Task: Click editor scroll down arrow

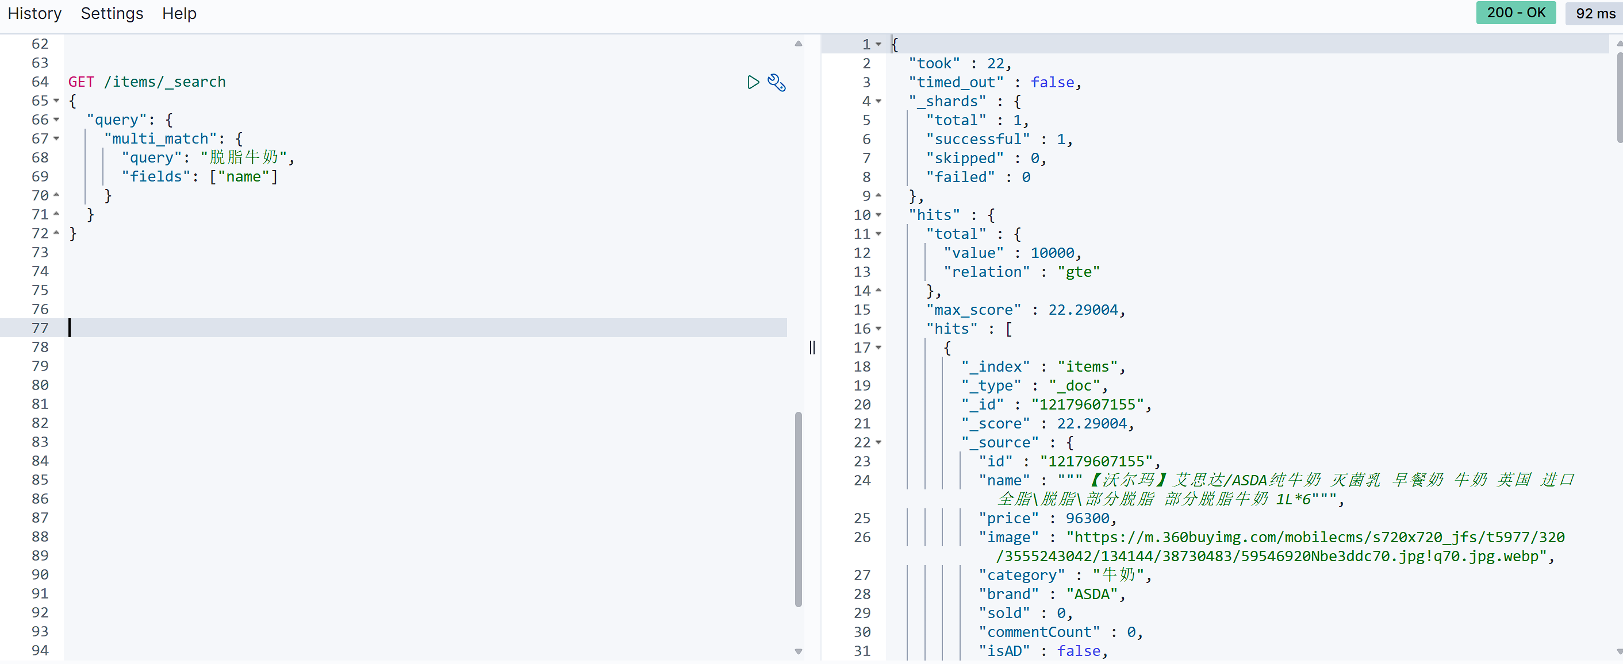Action: [798, 651]
